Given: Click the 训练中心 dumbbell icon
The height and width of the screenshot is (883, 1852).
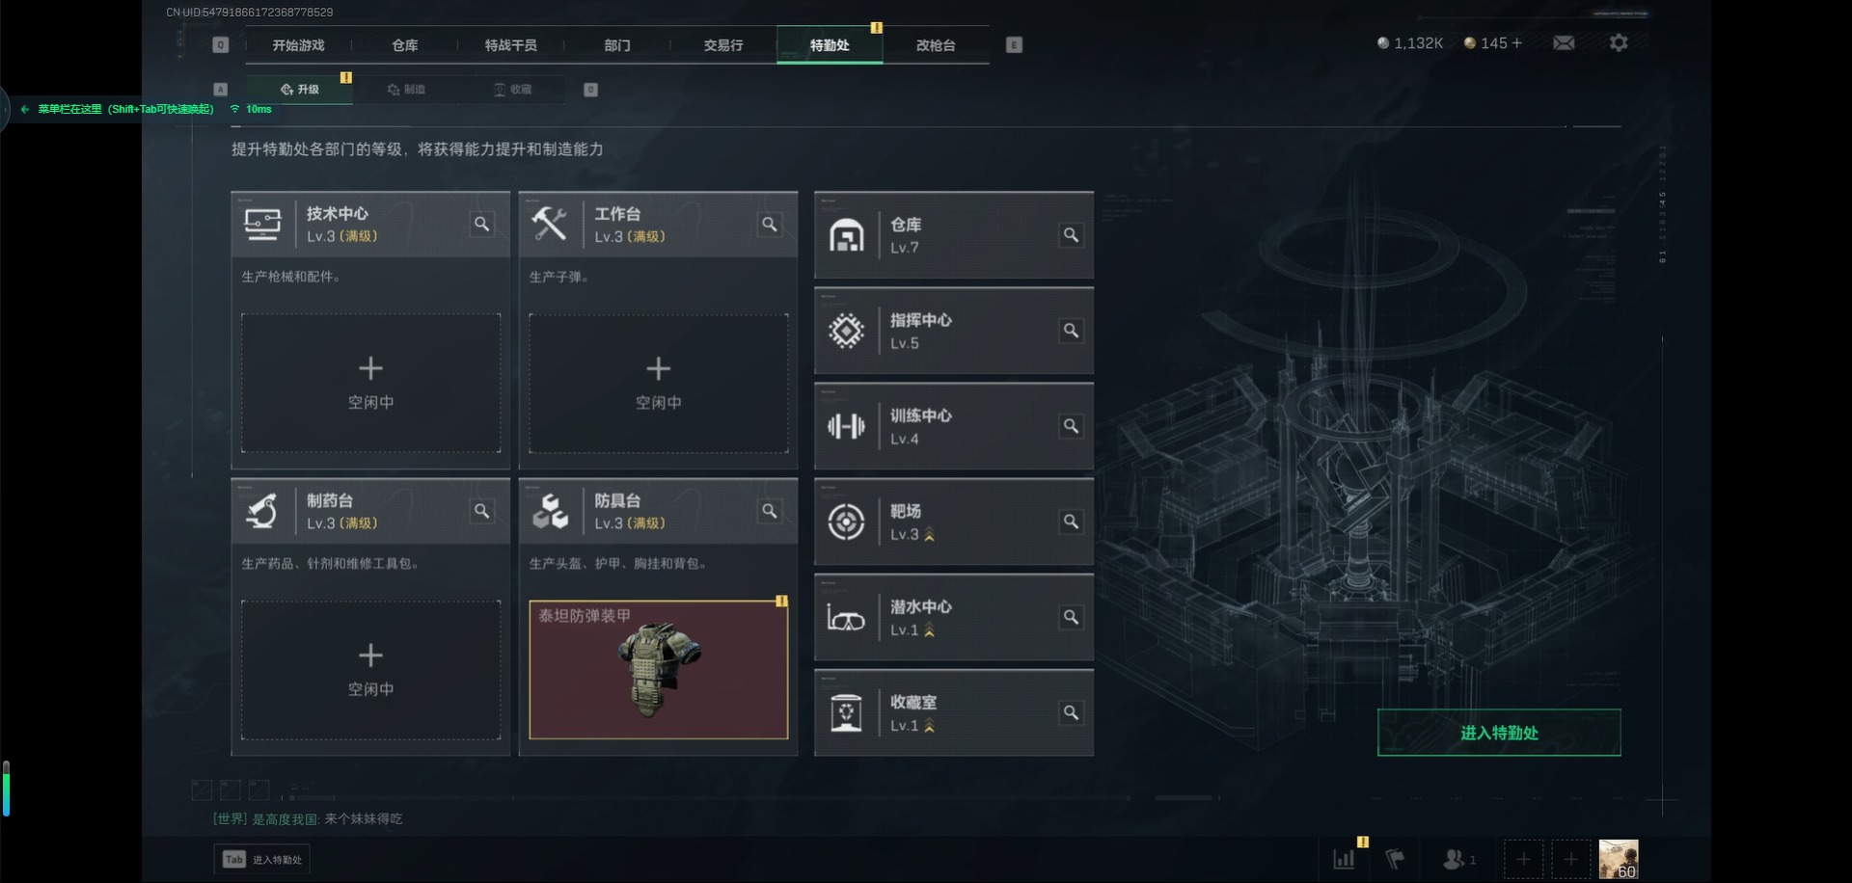Looking at the screenshot, I should (846, 426).
